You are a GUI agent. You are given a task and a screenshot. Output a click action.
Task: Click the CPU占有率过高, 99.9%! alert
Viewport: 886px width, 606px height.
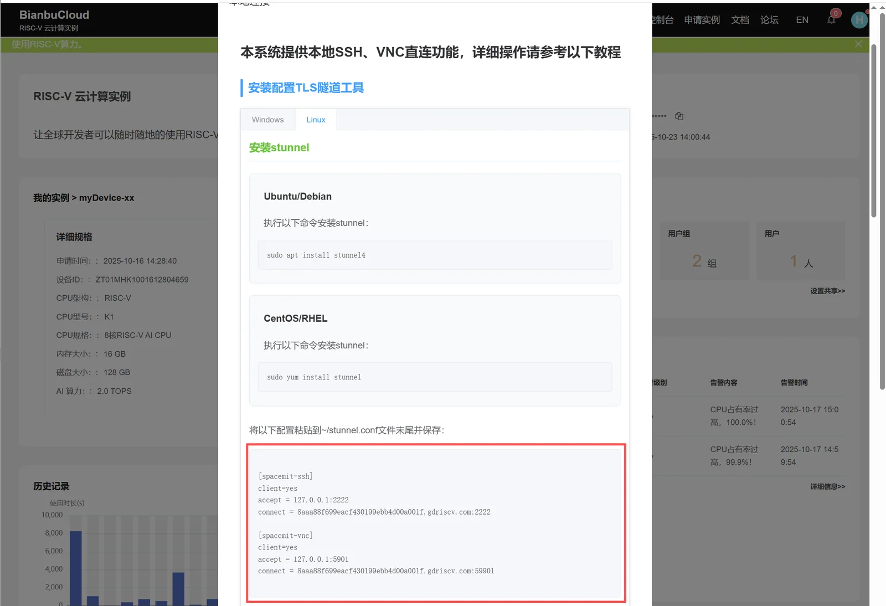click(x=734, y=456)
